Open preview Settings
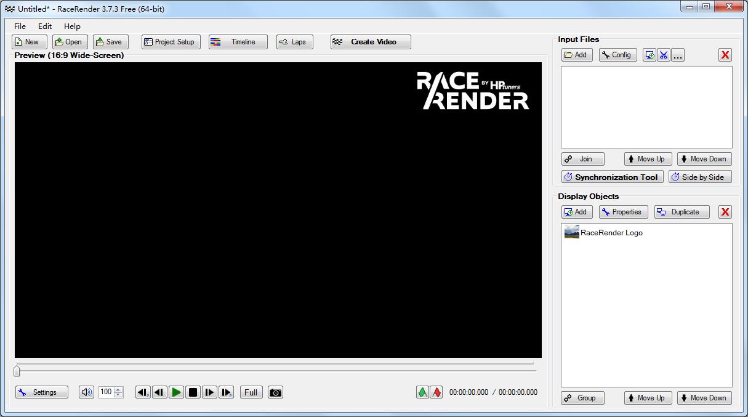This screenshot has height=417, width=748. [42, 392]
